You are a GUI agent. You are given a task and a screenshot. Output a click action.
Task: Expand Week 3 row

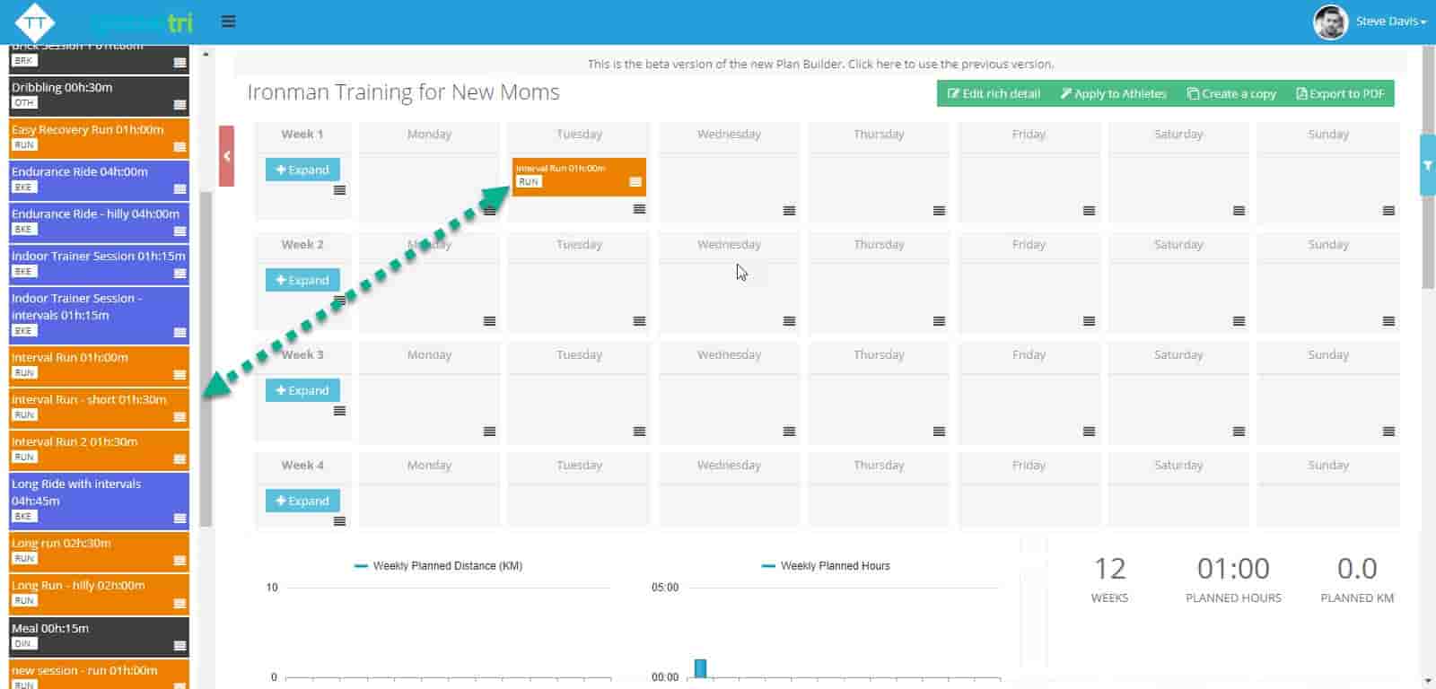point(302,390)
